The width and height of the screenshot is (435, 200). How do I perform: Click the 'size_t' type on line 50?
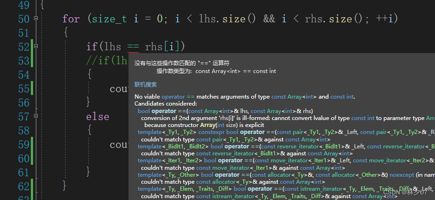(x=109, y=19)
